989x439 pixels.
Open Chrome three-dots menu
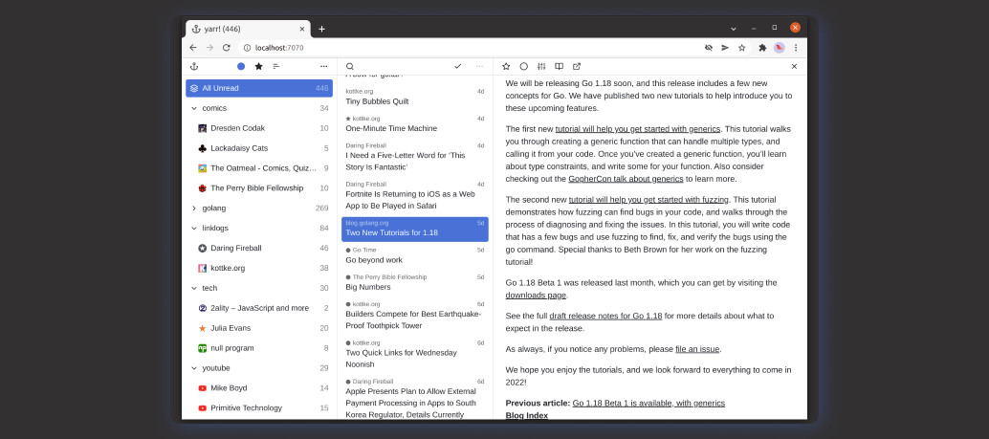[796, 48]
